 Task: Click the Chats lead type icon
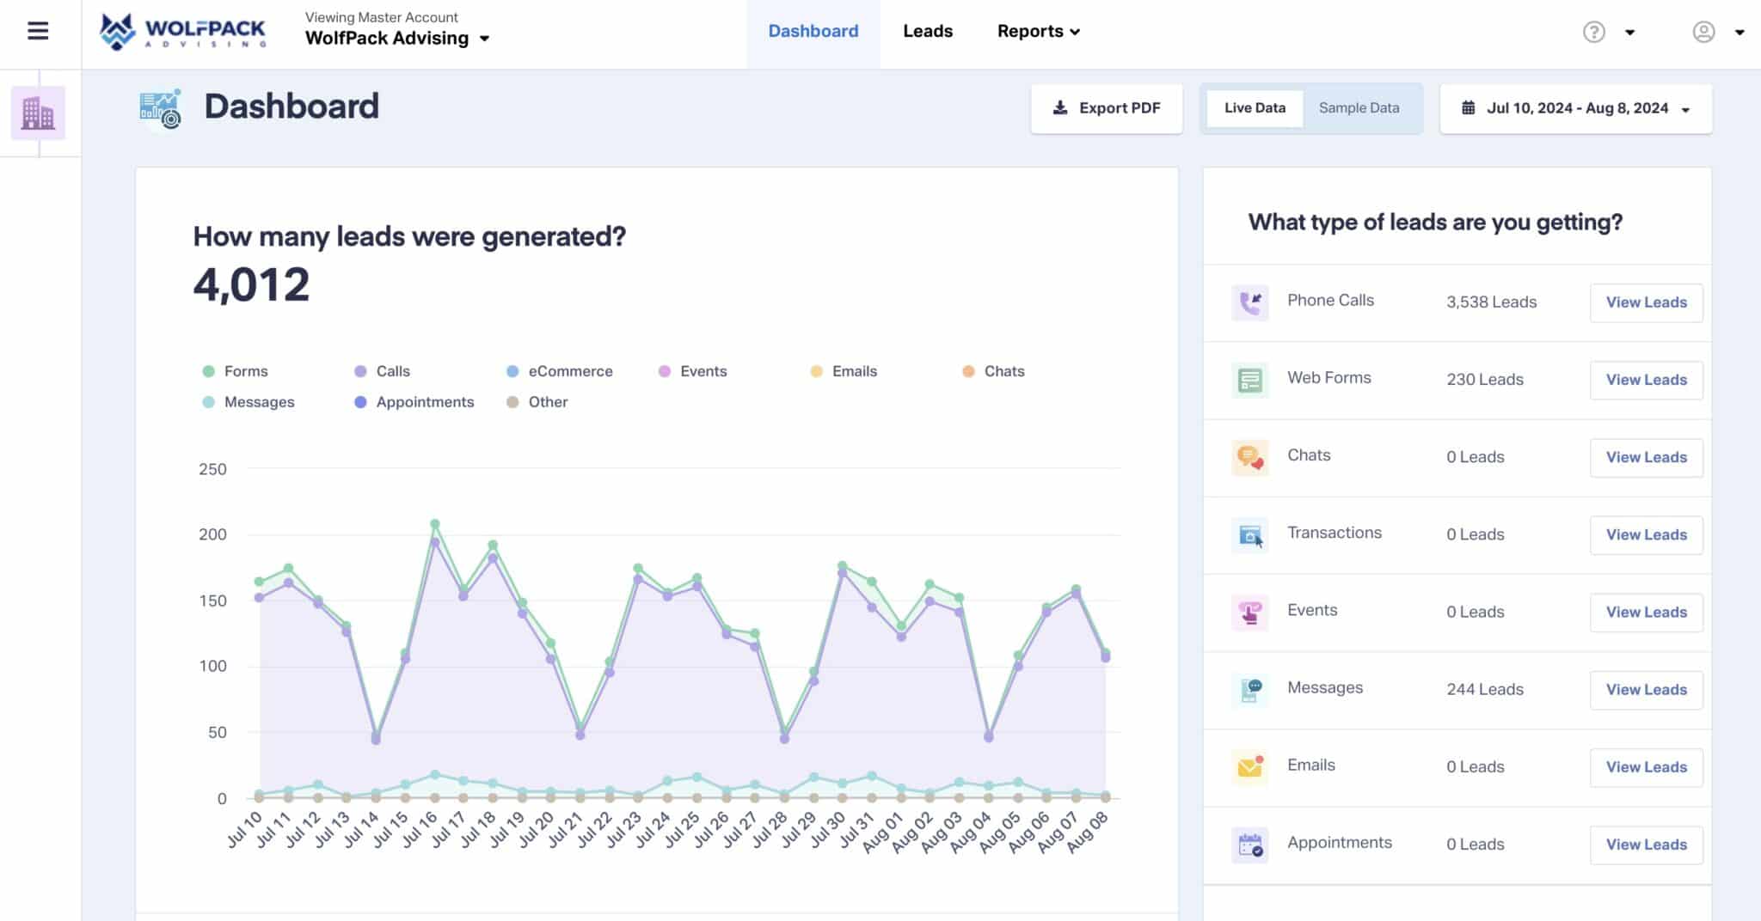[x=1249, y=457]
